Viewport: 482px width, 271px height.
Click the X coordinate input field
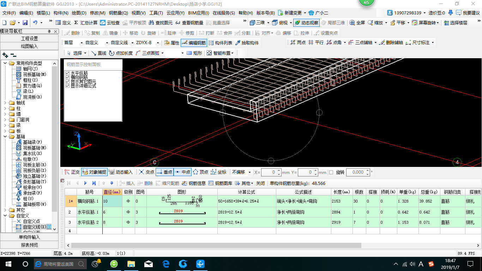click(271, 172)
